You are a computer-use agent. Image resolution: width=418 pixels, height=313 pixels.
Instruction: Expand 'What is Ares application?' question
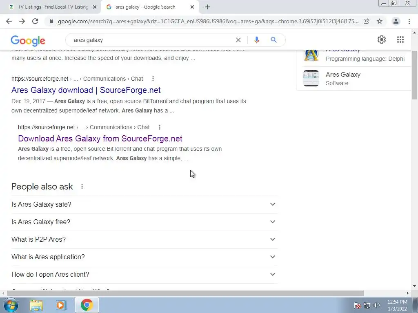coord(145,257)
